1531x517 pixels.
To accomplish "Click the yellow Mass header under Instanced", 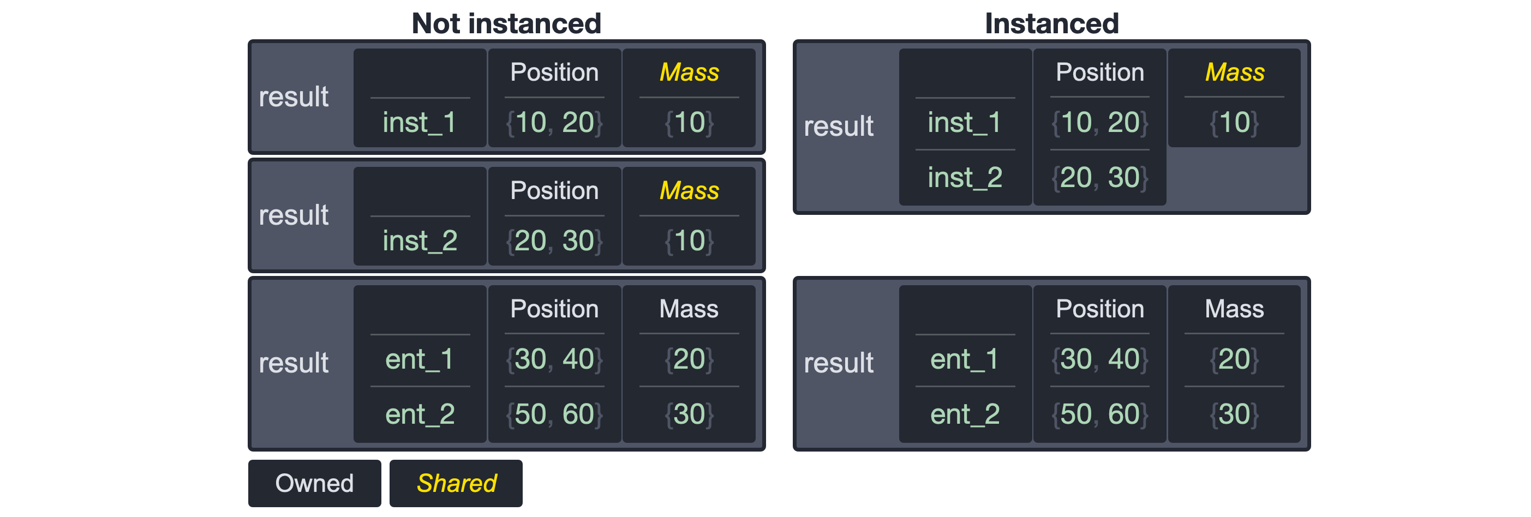I will pos(1234,73).
